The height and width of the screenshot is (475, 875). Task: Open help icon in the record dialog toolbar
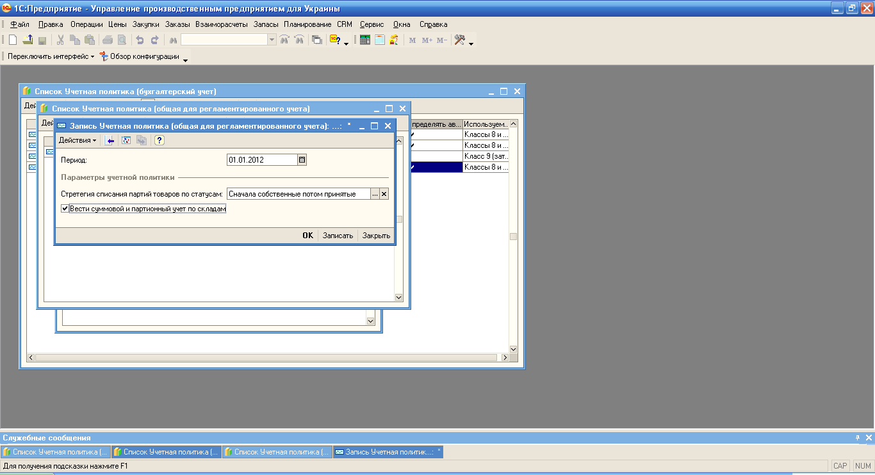tap(160, 140)
